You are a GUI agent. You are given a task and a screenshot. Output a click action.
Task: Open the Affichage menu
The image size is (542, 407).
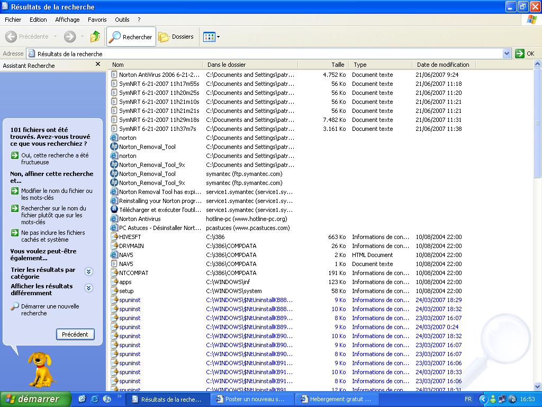tap(67, 20)
